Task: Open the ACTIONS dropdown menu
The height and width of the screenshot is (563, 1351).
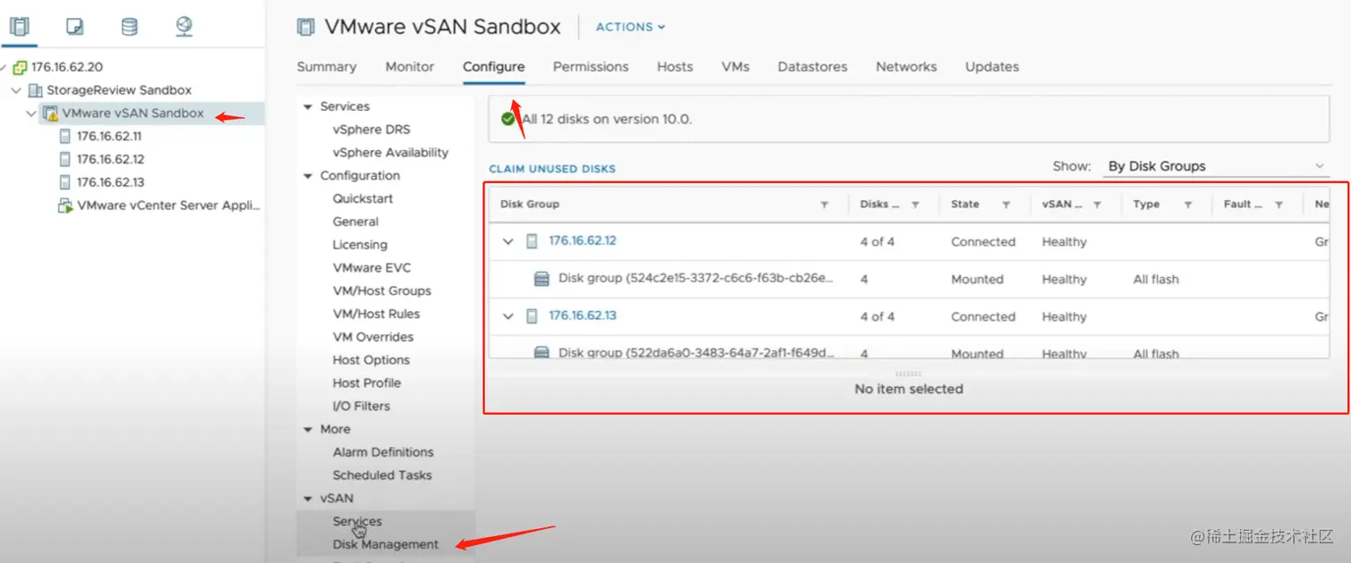Action: tap(630, 27)
